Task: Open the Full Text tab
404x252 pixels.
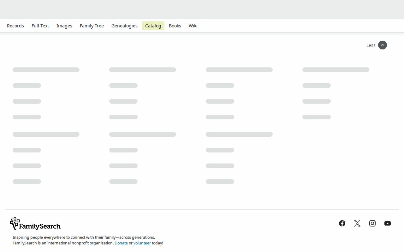Action: click(40, 26)
